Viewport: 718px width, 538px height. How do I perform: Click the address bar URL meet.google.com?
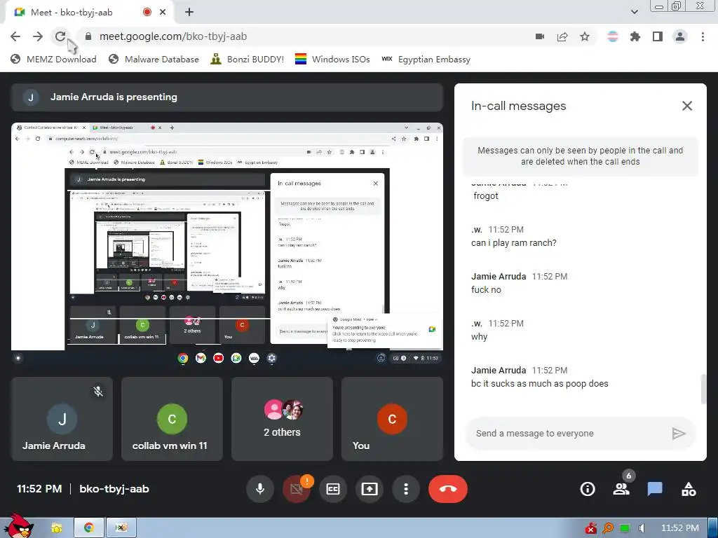point(173,36)
